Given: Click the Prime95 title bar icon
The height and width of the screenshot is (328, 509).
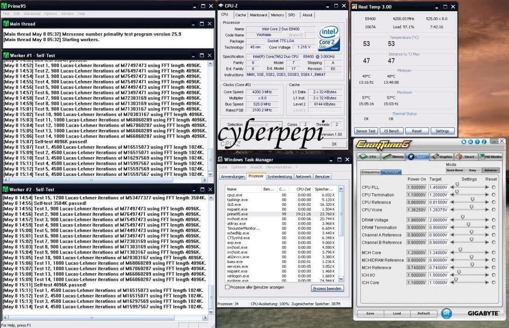Looking at the screenshot, I should (x=4, y=6).
